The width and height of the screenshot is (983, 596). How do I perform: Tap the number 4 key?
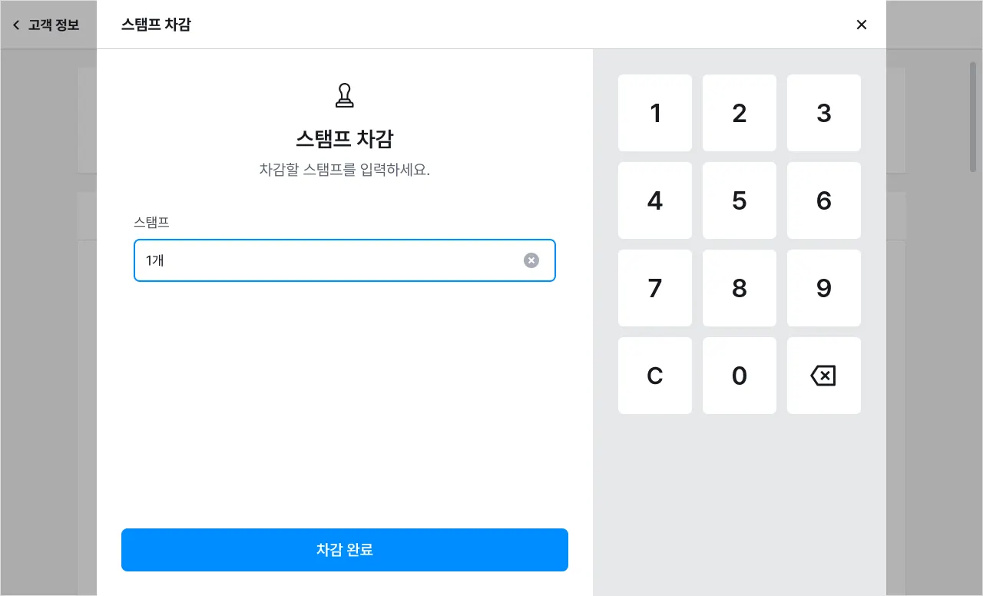654,200
